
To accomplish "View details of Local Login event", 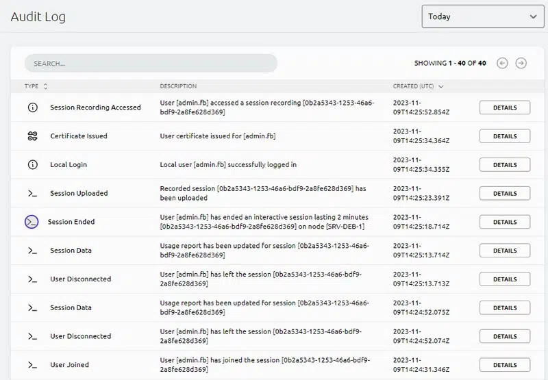I will [x=505, y=165].
